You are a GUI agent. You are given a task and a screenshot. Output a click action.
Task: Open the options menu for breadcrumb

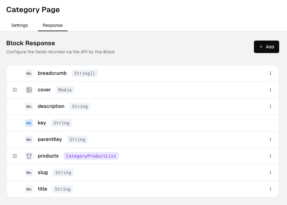pos(270,73)
